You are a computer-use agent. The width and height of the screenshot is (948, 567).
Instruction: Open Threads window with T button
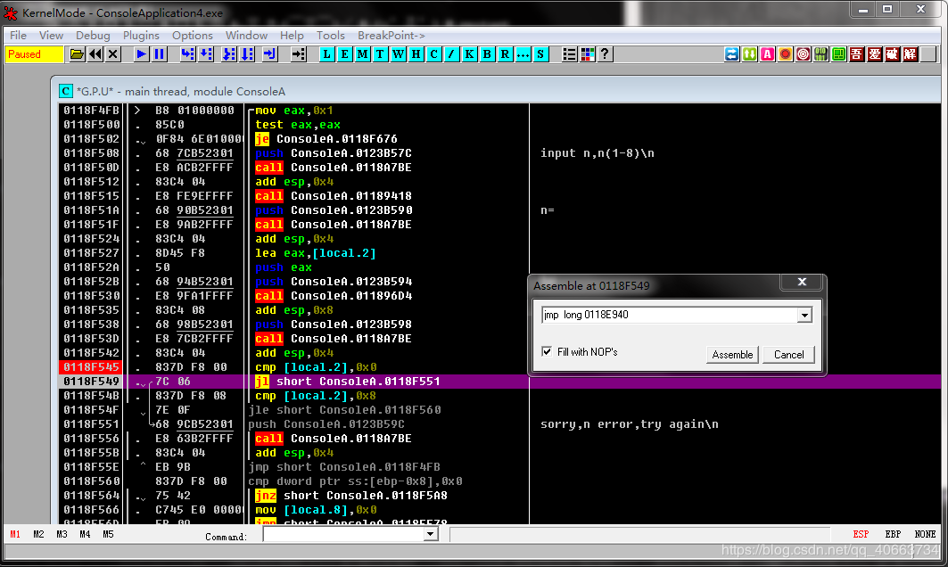(380, 54)
